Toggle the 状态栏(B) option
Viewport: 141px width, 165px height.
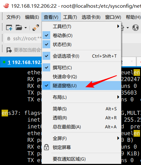pos(82,44)
